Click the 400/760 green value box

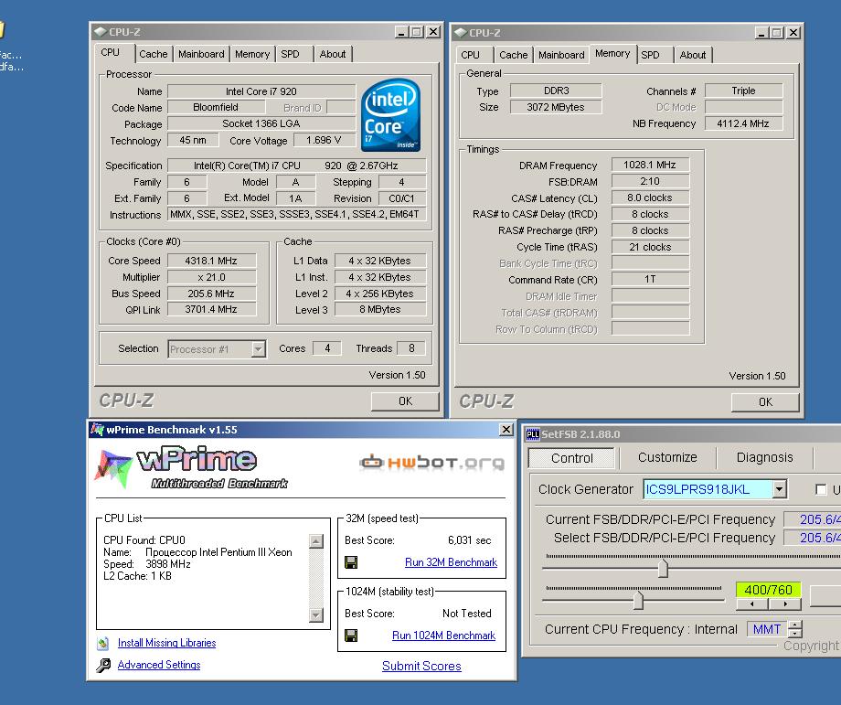[769, 590]
